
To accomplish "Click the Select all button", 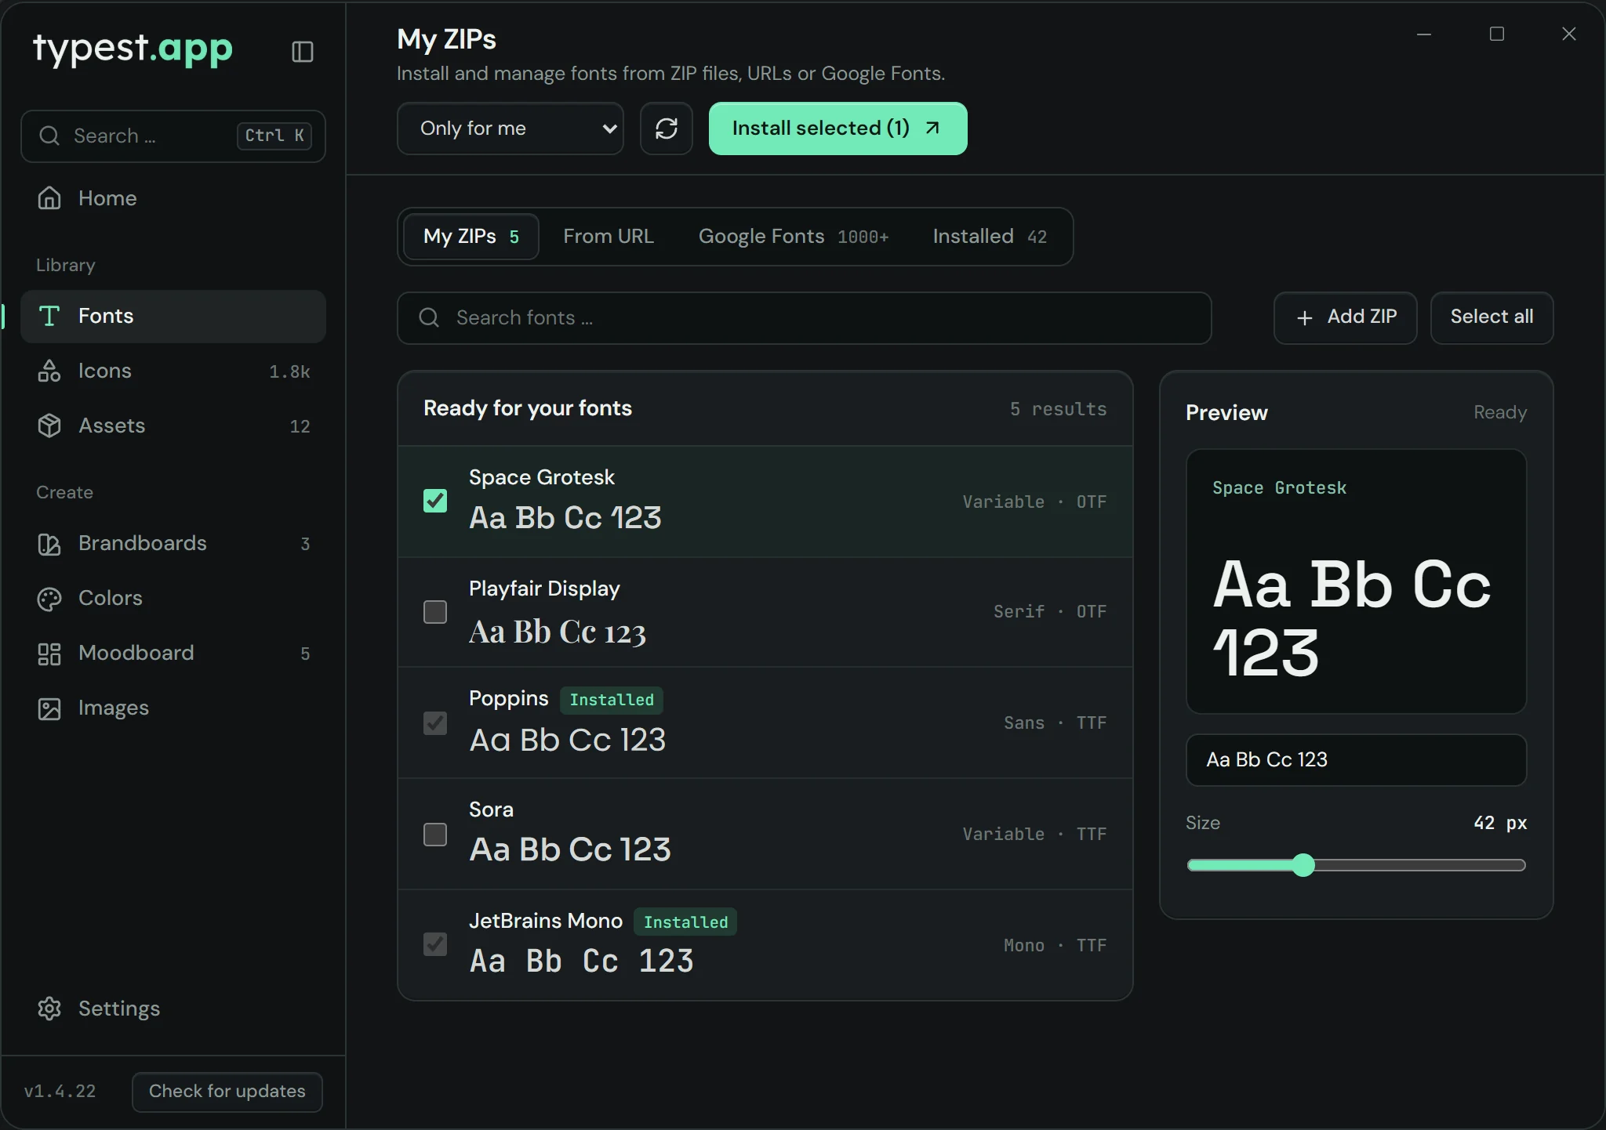I will tap(1492, 317).
